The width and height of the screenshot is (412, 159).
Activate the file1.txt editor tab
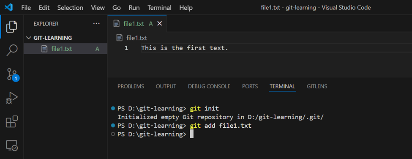click(x=137, y=24)
